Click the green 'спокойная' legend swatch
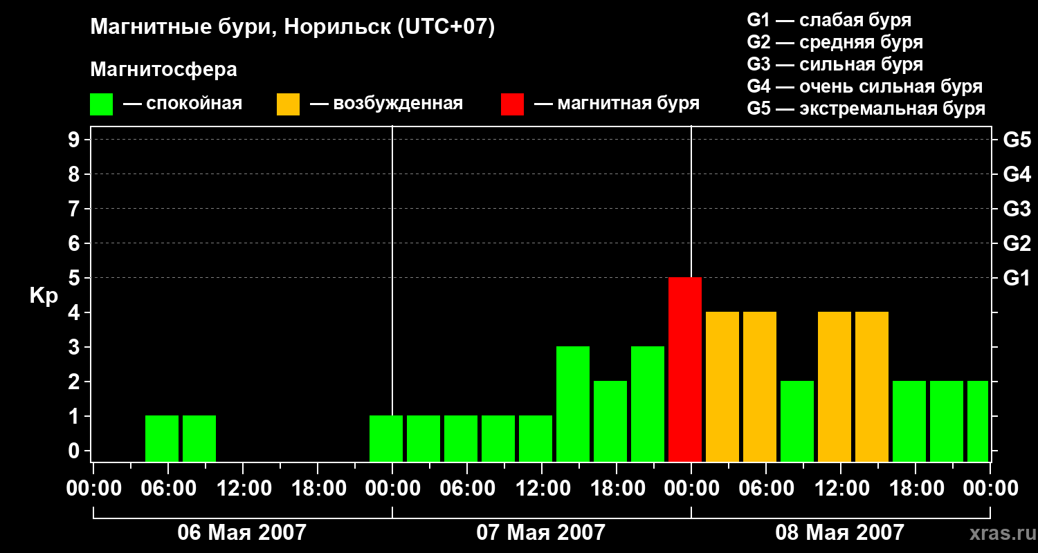 pyautogui.click(x=101, y=104)
